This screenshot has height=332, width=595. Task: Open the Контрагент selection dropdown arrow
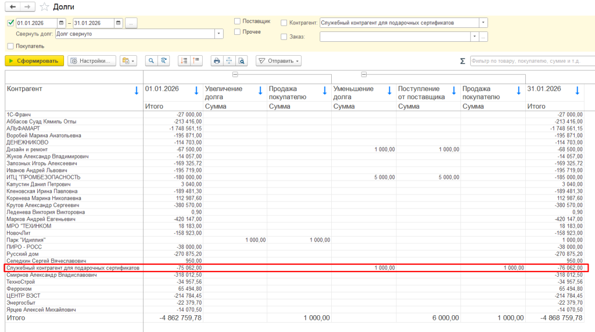(x=483, y=23)
